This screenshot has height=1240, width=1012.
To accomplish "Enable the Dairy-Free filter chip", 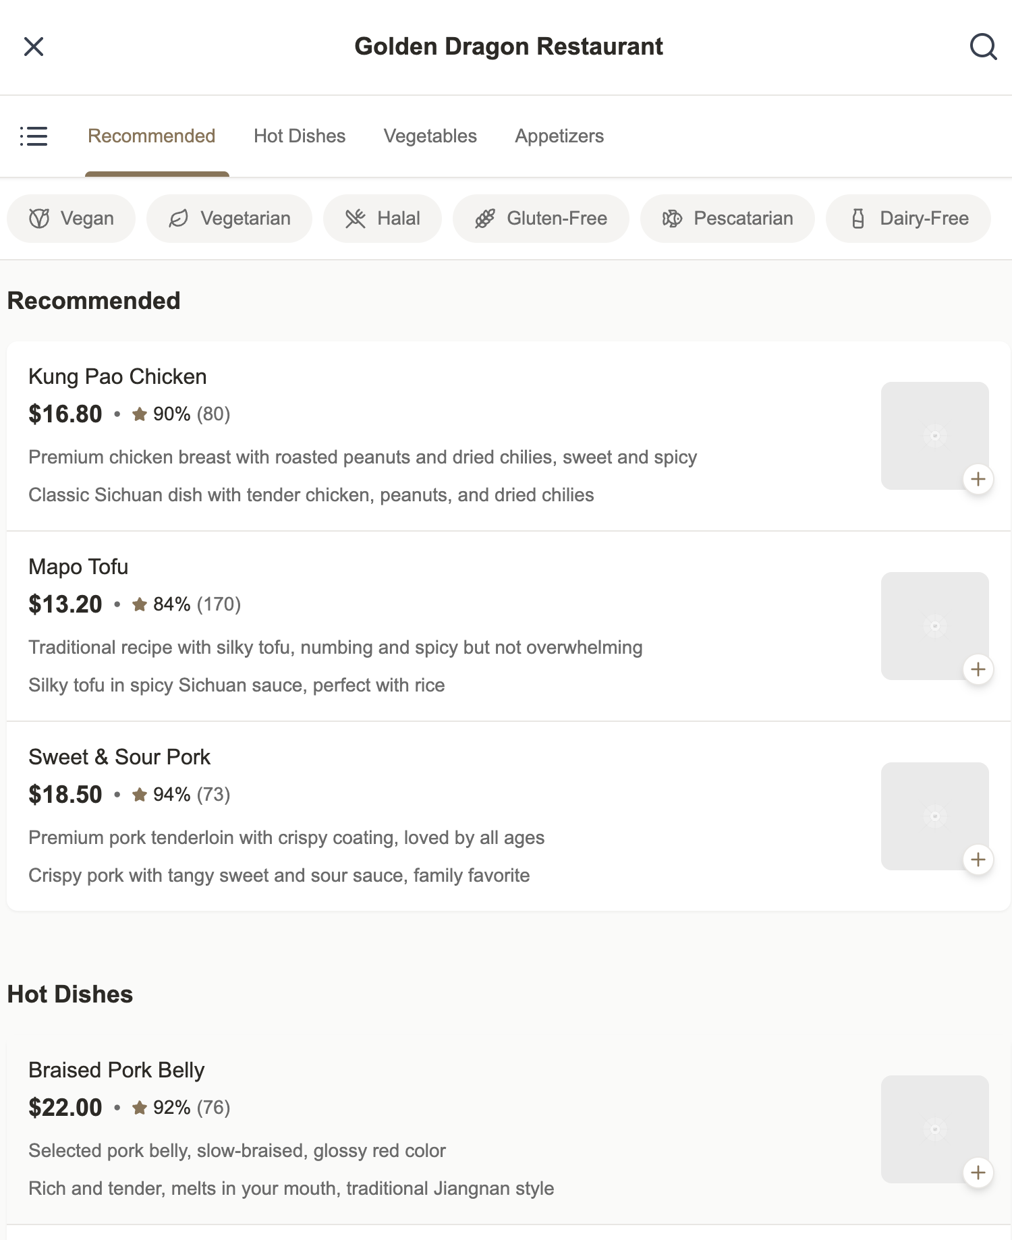I will [908, 219].
